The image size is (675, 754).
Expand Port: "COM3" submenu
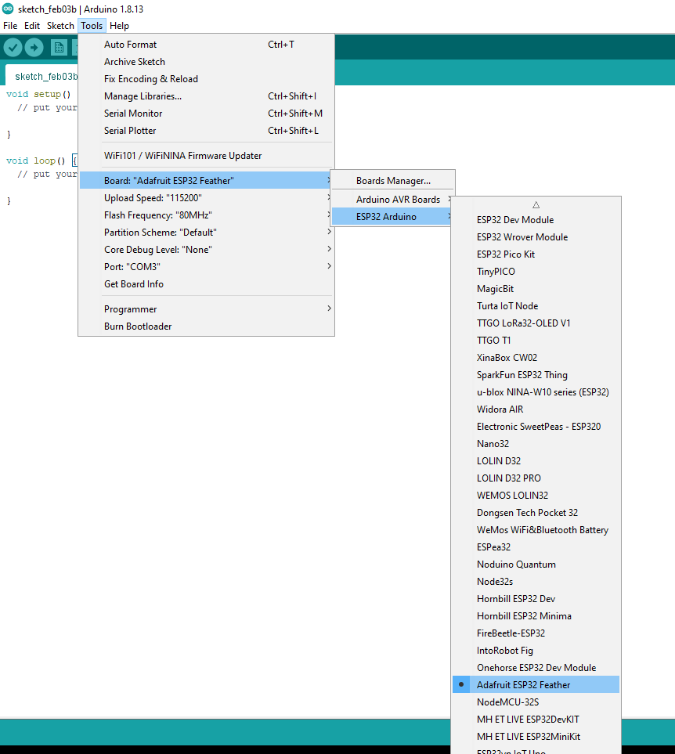coord(206,267)
